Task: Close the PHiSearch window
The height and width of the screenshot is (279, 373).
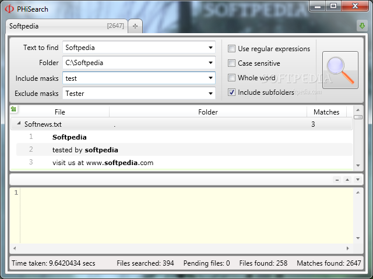Action: point(355,6)
